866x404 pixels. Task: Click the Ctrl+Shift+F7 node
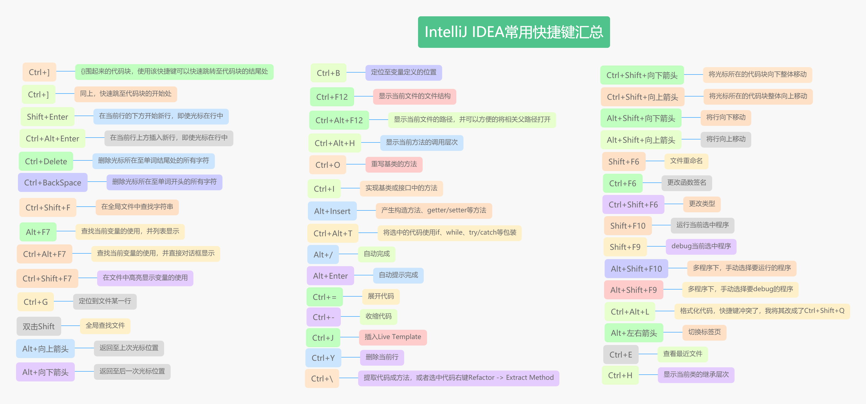47,278
